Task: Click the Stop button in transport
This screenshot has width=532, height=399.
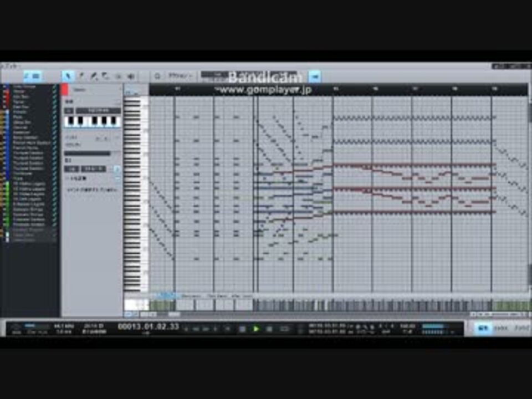Action: tap(242, 329)
